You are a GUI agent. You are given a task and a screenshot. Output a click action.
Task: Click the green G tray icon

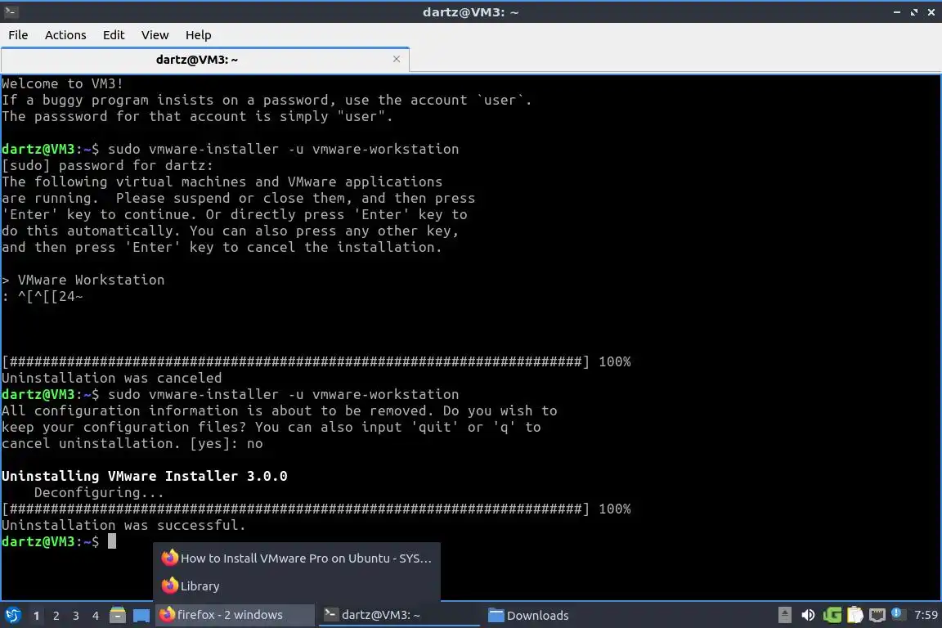click(x=832, y=615)
